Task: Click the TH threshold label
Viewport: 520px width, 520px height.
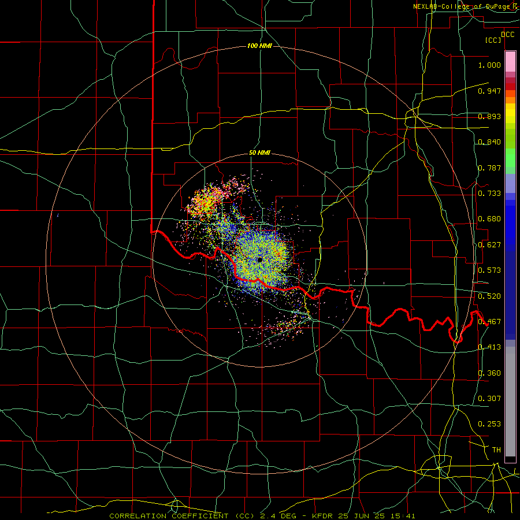Action: 496,450
